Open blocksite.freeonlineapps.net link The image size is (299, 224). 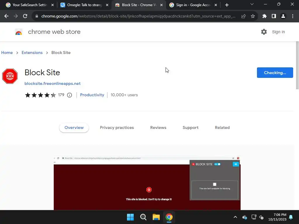coord(53,83)
